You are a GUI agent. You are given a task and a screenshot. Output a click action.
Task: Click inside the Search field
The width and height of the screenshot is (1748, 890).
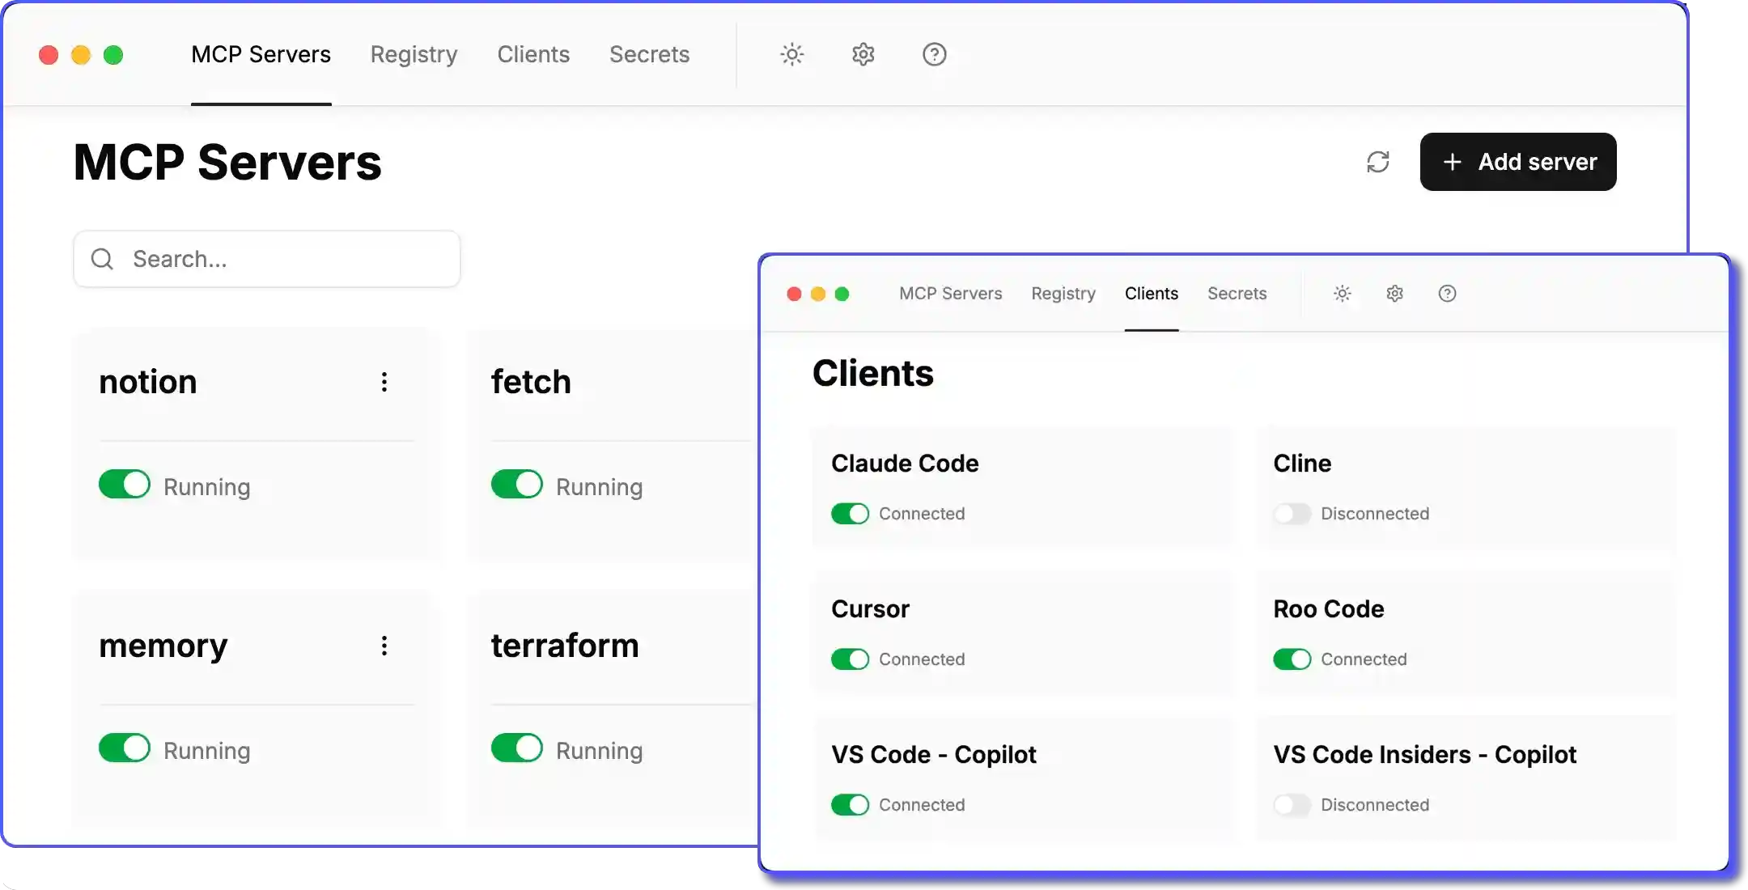tap(267, 259)
